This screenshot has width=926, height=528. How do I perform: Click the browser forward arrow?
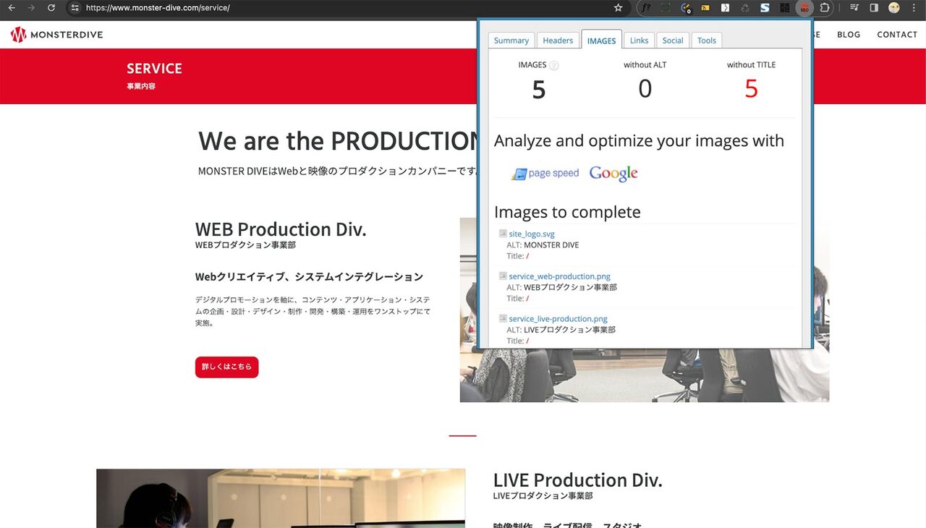click(30, 8)
